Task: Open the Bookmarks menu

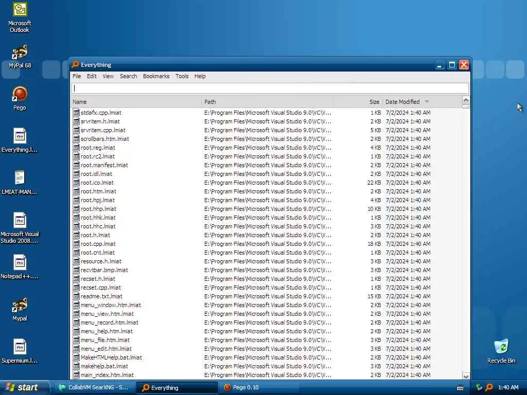Action: tap(156, 76)
